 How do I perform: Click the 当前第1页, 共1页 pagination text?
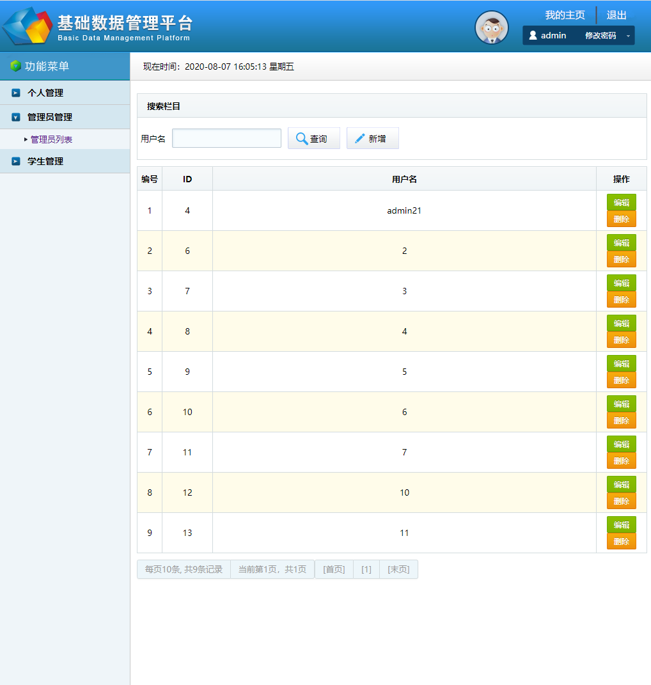coord(272,569)
